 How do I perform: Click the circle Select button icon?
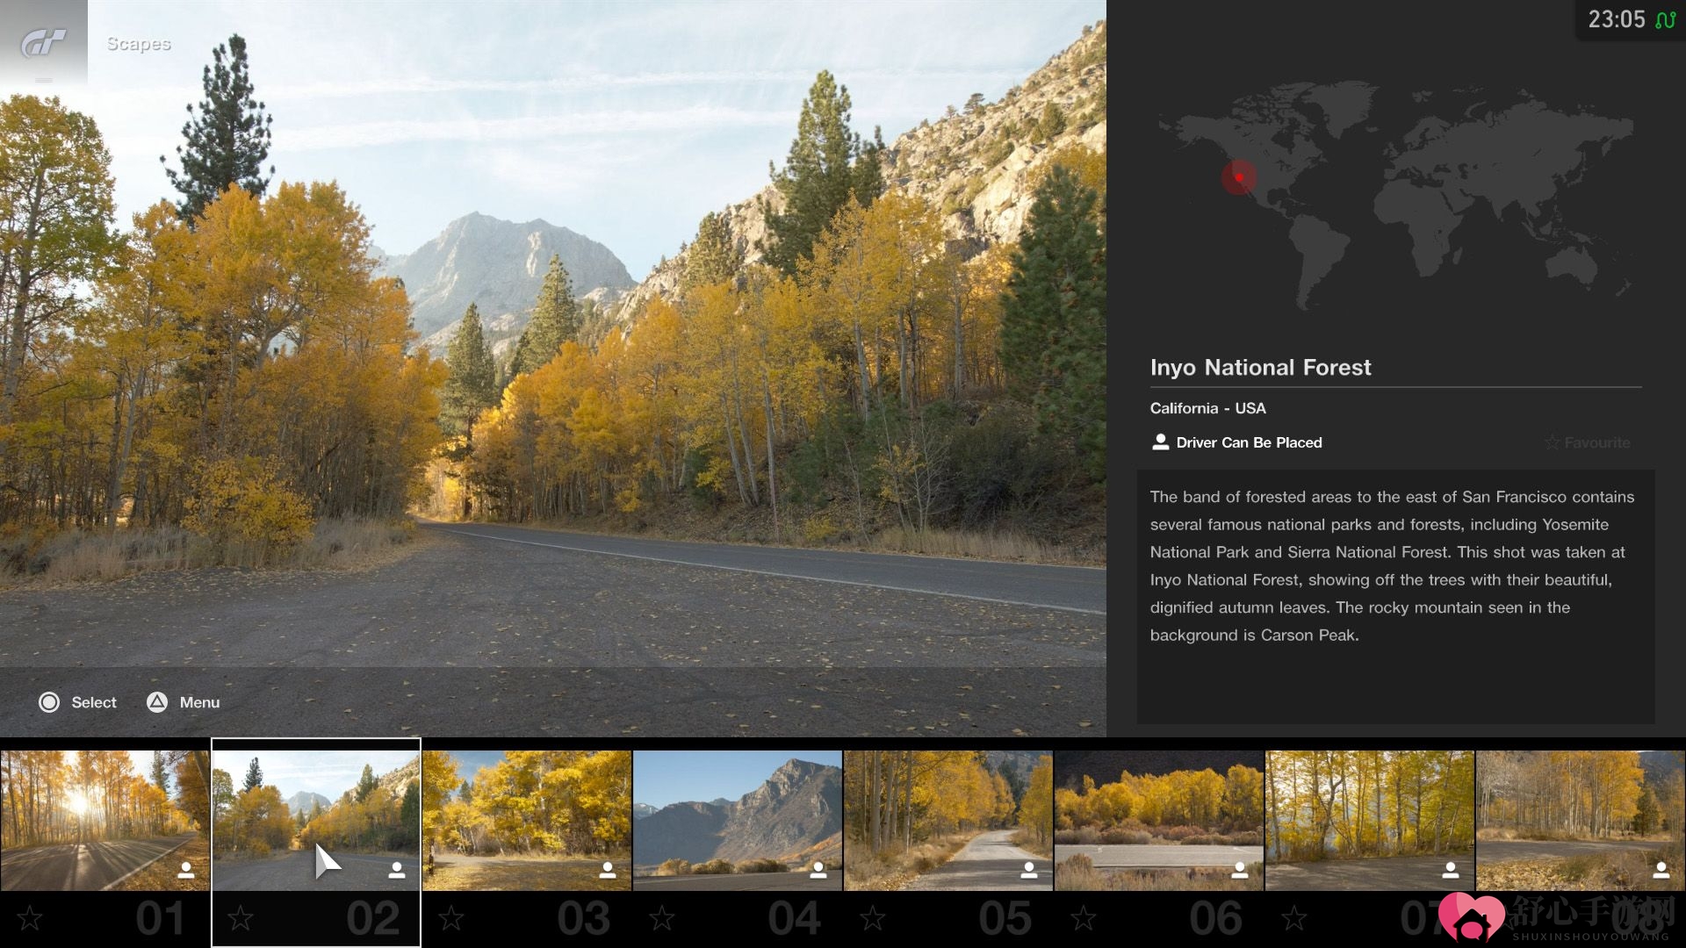click(x=49, y=702)
